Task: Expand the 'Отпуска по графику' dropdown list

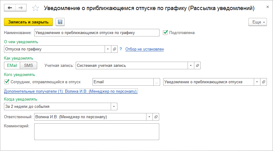Action: click(108, 49)
